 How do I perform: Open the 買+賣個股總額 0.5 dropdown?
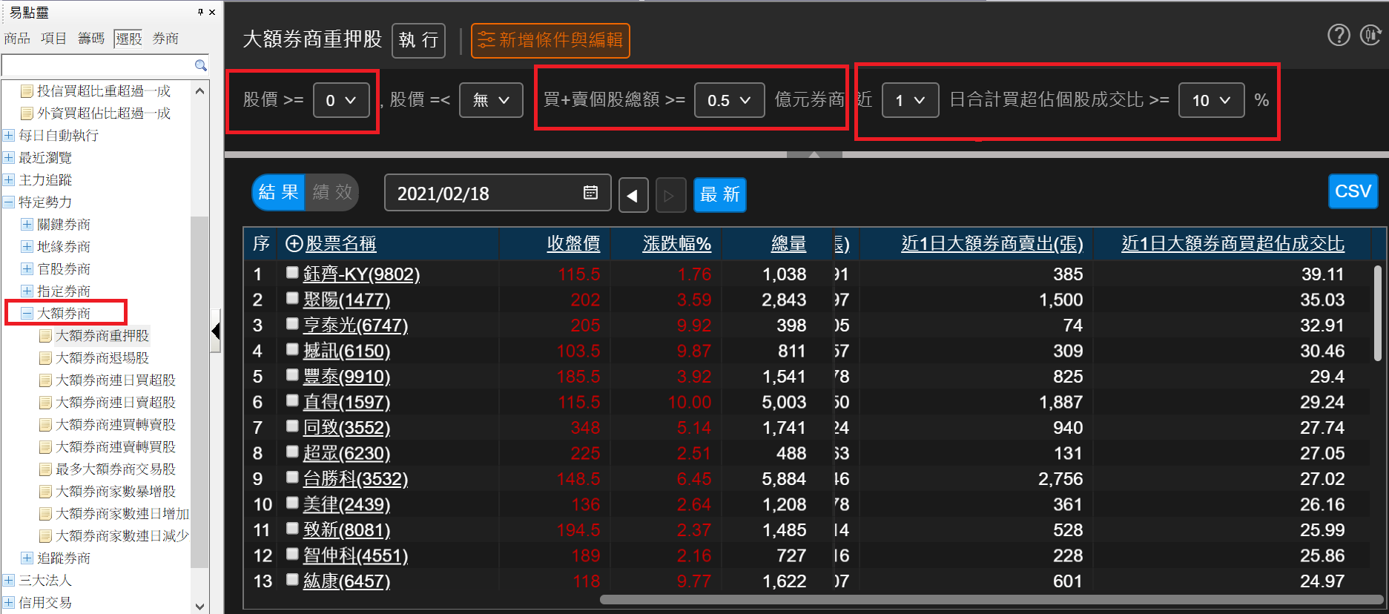[728, 100]
